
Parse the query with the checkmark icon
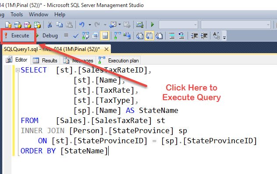tap(76, 36)
